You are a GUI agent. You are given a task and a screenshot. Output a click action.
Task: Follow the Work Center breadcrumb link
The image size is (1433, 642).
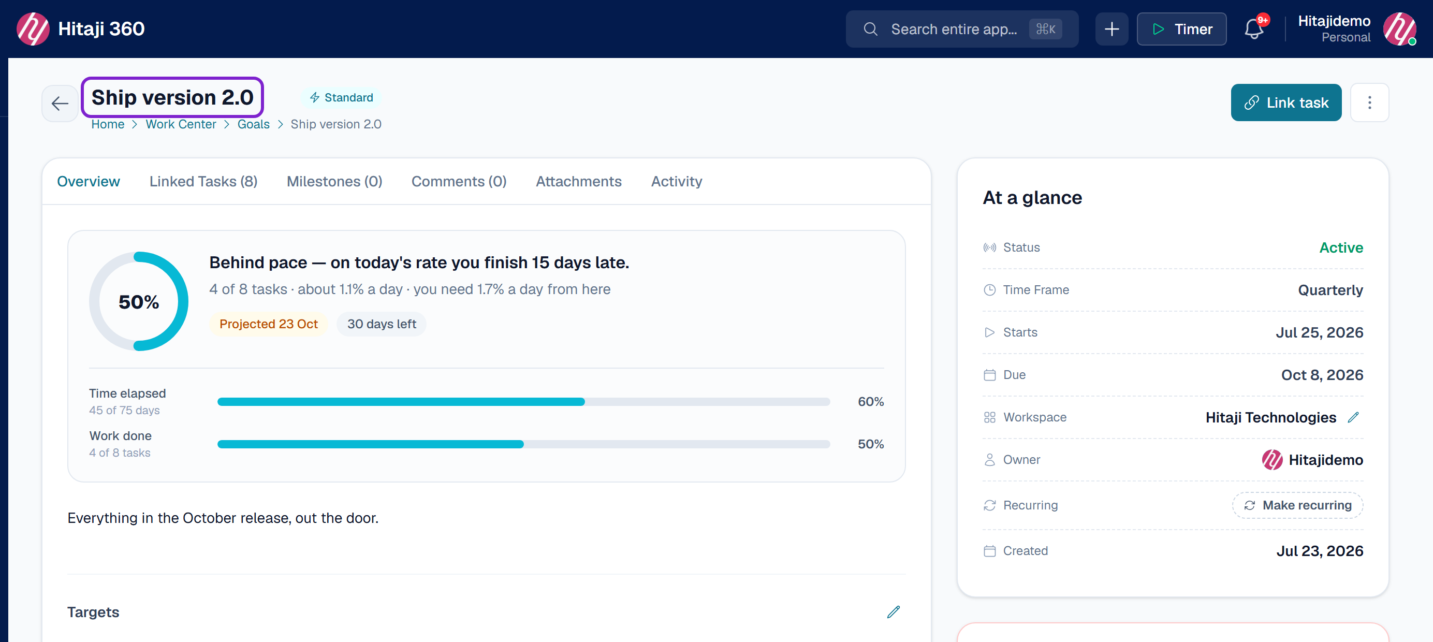click(181, 124)
